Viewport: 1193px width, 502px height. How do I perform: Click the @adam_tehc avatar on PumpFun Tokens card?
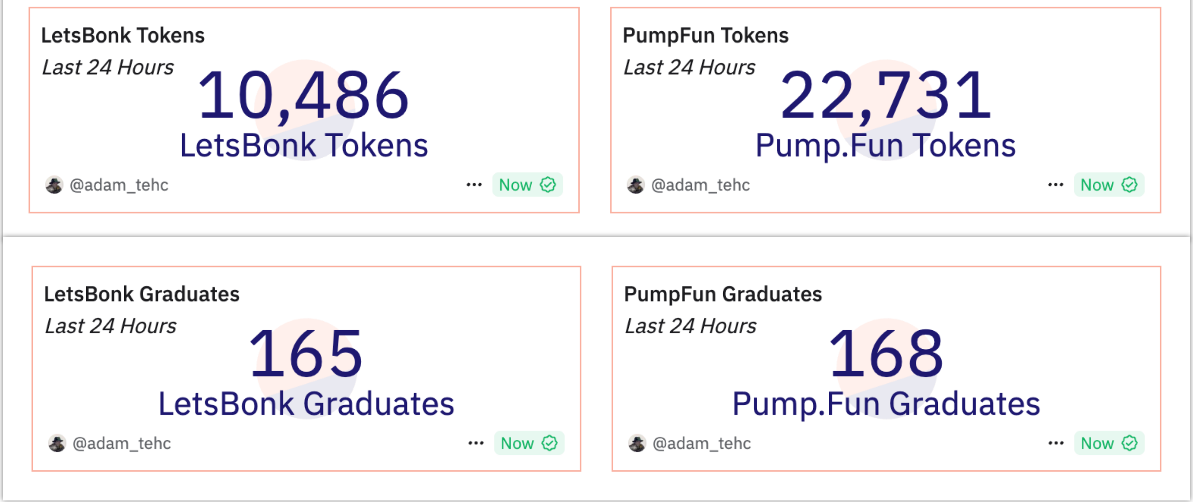(638, 185)
